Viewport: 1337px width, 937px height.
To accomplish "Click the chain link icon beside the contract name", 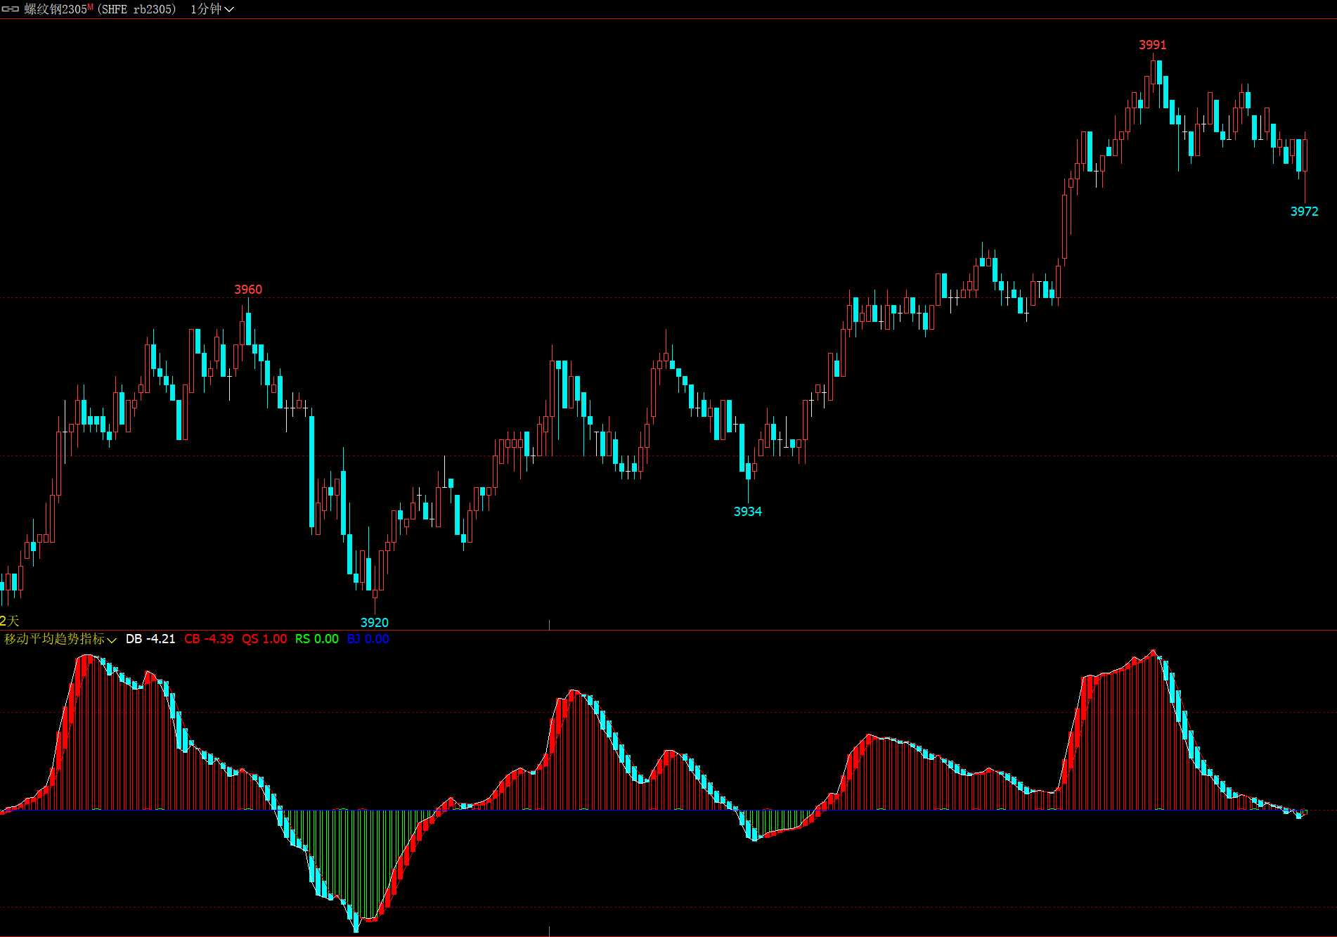I will [x=10, y=9].
